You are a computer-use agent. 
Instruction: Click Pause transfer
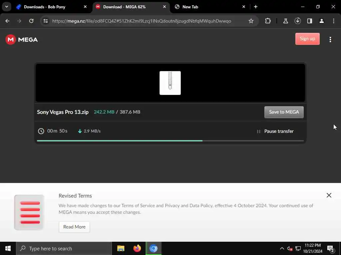[x=279, y=131]
